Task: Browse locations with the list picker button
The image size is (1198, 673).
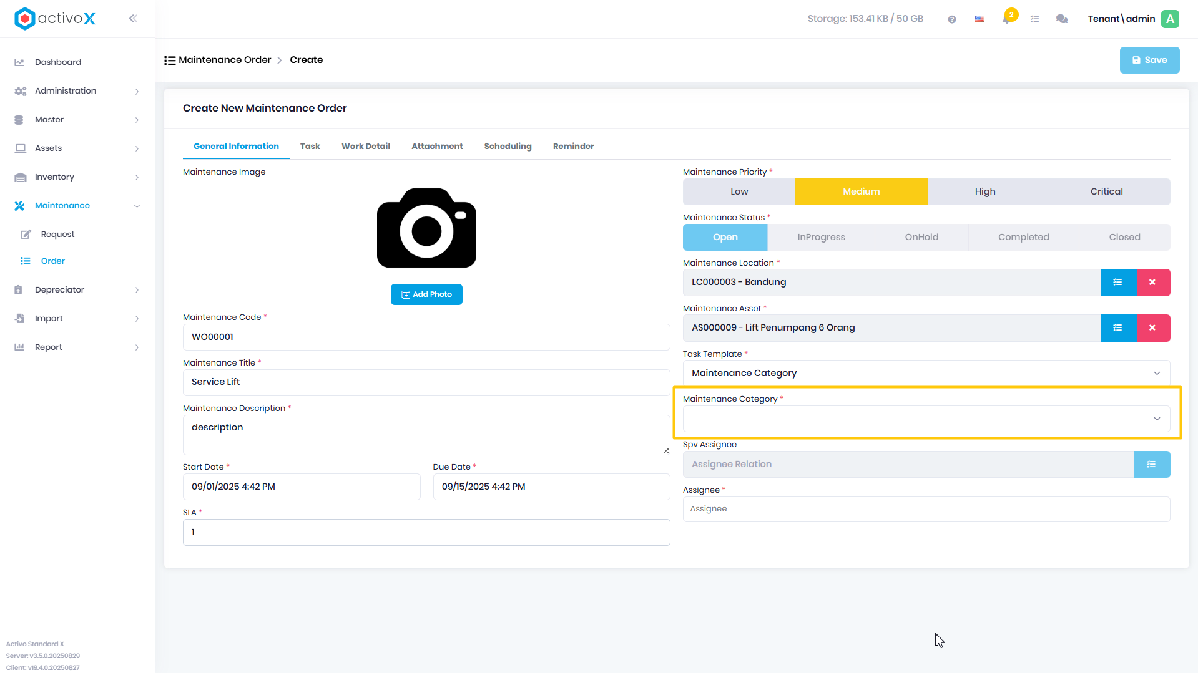Action: 1118,283
